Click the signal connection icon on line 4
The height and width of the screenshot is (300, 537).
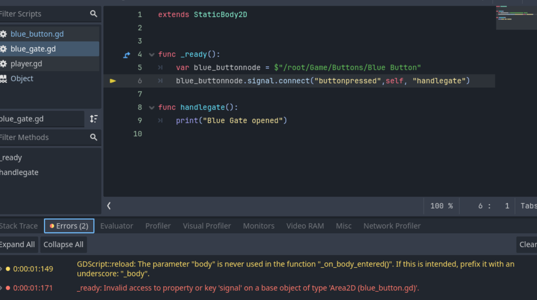coord(127,55)
